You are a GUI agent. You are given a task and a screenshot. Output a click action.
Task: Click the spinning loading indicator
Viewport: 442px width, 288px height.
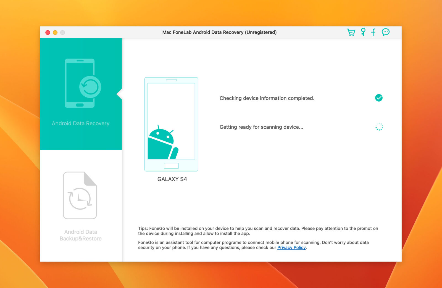pos(379,127)
